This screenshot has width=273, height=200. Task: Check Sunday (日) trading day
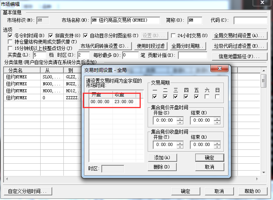pyautogui.click(x=217, y=97)
